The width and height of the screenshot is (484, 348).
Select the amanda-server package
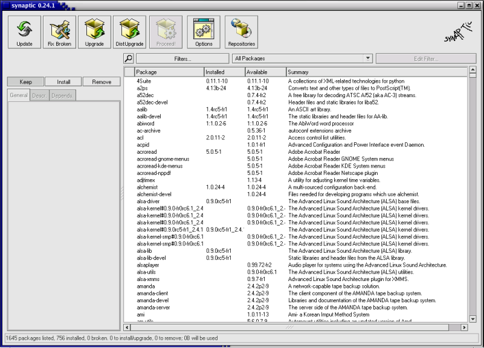(295, 308)
